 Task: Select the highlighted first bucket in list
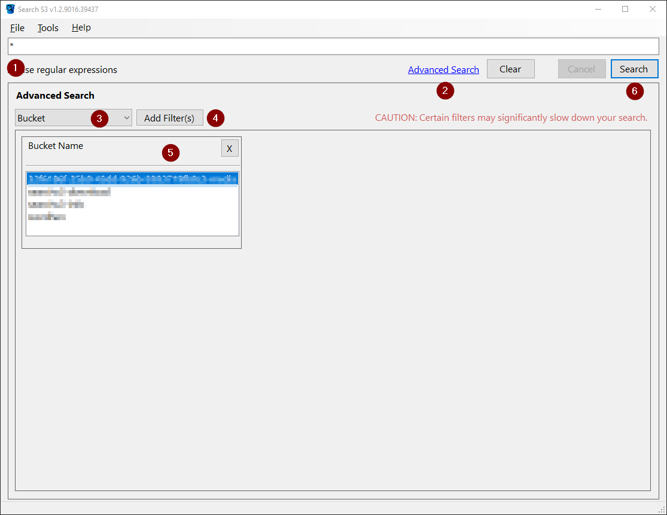[x=132, y=179]
